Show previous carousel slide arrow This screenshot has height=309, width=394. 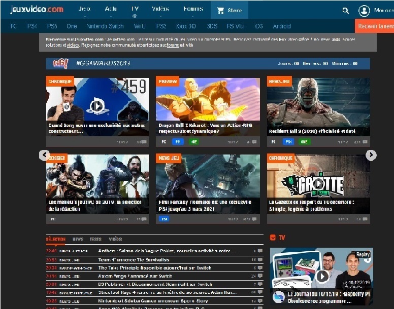pyautogui.click(x=44, y=155)
